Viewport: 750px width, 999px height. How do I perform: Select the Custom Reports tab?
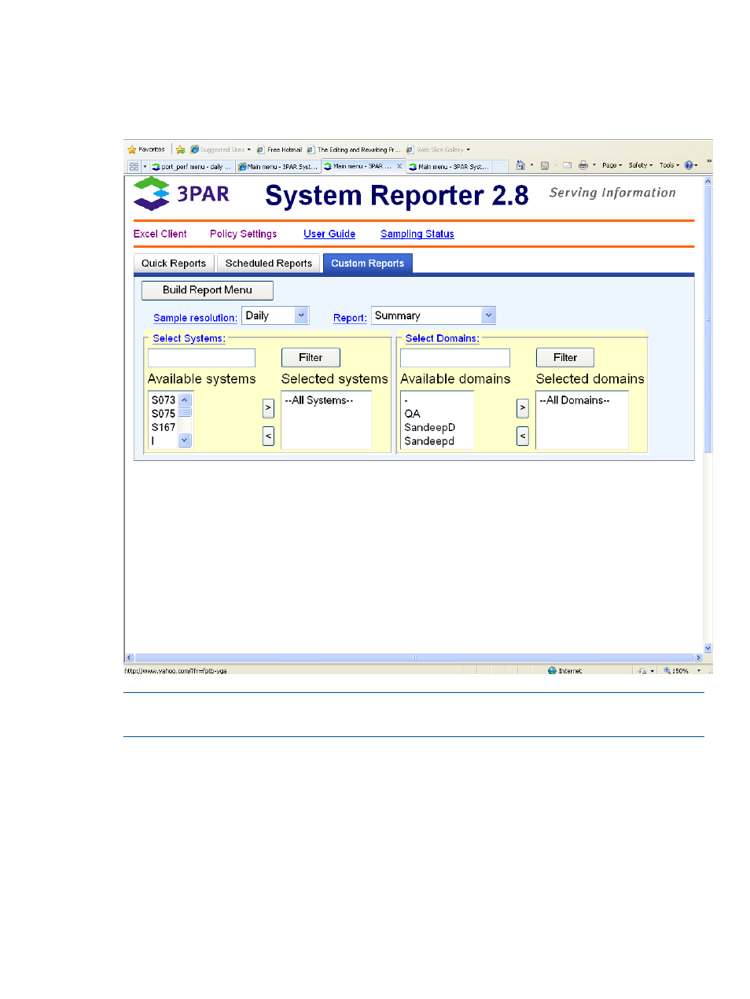tap(367, 264)
